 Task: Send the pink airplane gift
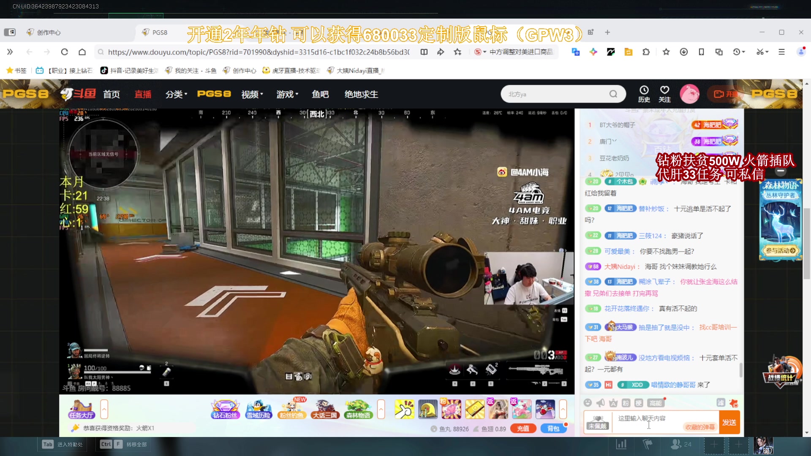coord(522,409)
